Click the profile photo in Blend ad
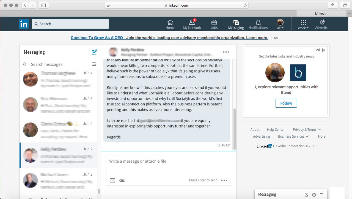 tap(275, 73)
